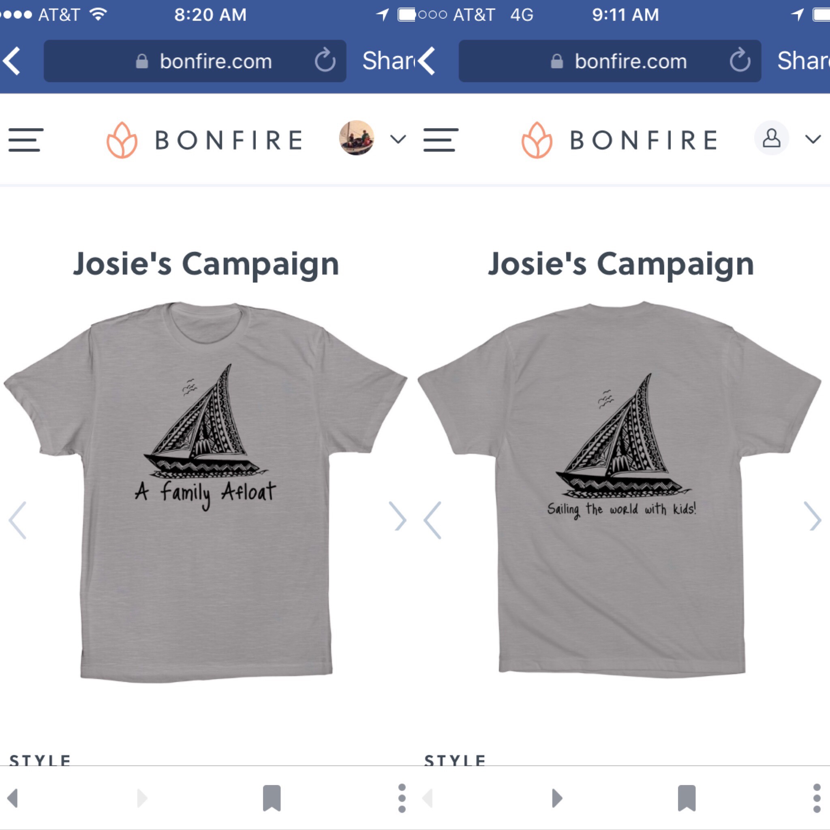Open hamburger menu on the 9:11 AM screen

(441, 140)
